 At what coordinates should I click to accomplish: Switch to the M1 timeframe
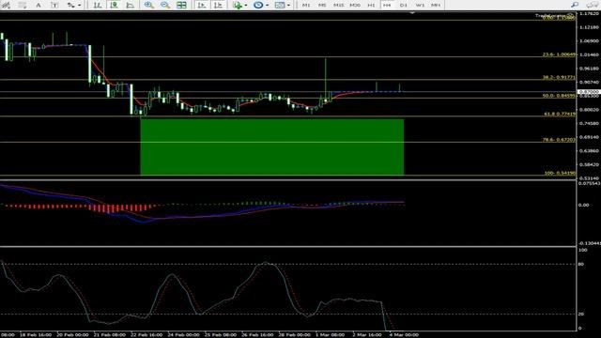point(306,5)
